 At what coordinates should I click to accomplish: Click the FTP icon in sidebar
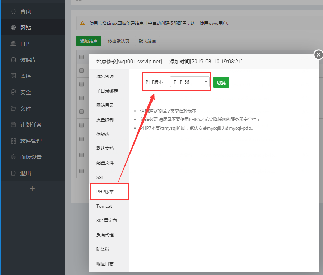click(x=14, y=44)
